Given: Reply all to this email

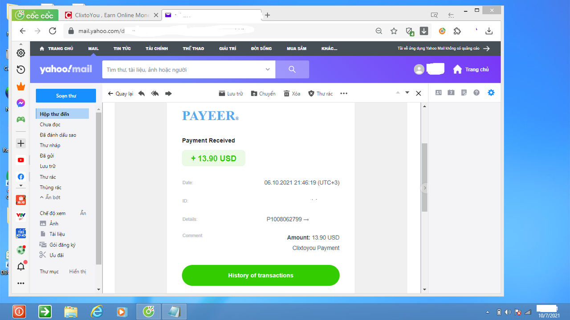Looking at the screenshot, I should click(155, 93).
